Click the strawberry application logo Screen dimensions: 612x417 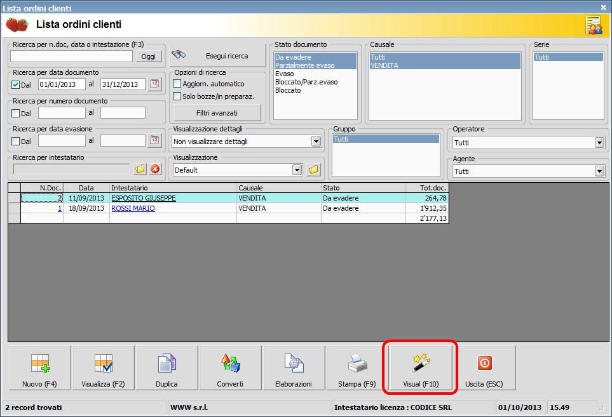17,25
